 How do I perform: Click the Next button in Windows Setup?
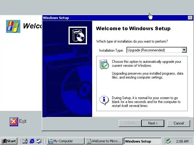(x=153, y=123)
